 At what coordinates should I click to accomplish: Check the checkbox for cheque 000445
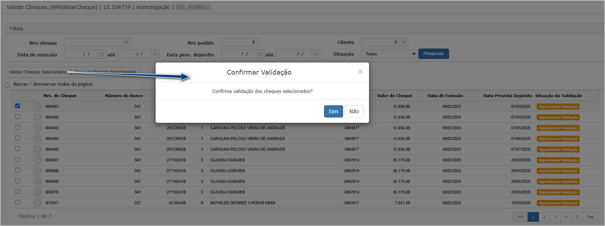(18, 149)
